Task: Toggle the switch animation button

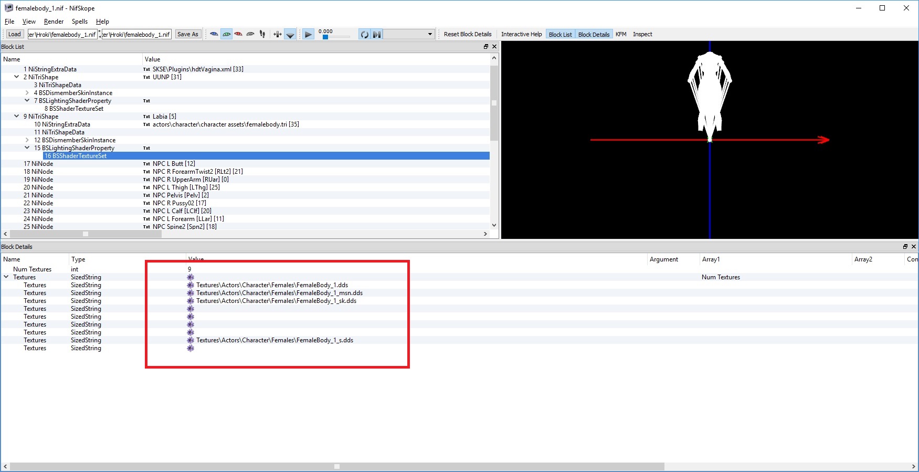Action: click(x=377, y=34)
